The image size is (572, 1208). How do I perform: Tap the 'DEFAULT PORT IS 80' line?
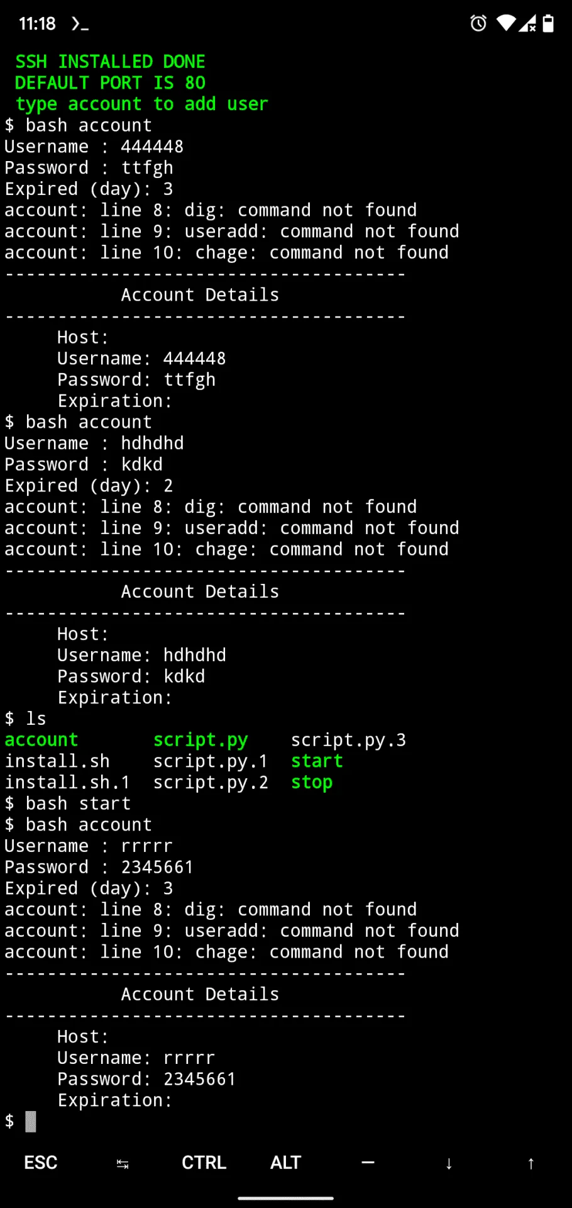coord(110,83)
